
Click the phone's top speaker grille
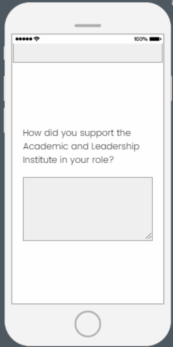[88, 26]
